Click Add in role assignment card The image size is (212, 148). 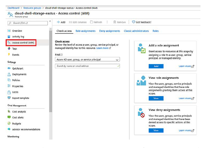coord(156,66)
